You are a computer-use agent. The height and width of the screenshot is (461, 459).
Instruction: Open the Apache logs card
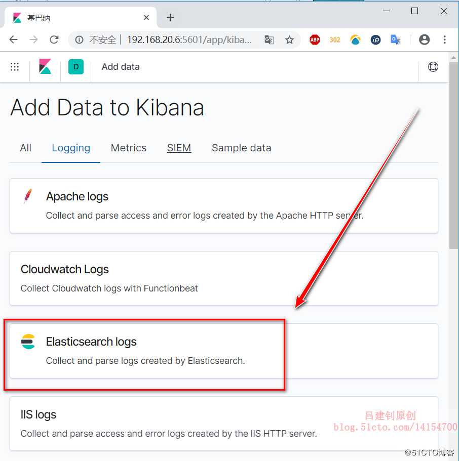(77, 197)
